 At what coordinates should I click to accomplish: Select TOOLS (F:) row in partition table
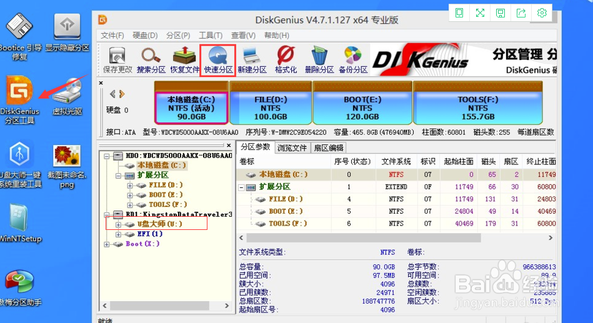point(397,224)
